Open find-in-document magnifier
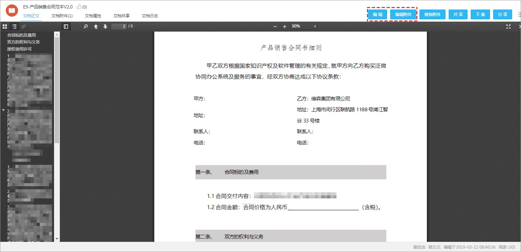521x252 pixels. [86, 26]
